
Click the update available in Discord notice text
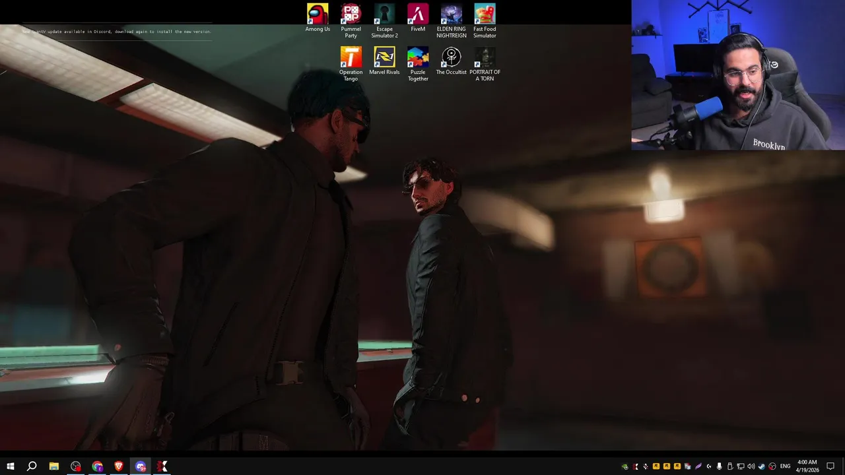(117, 32)
